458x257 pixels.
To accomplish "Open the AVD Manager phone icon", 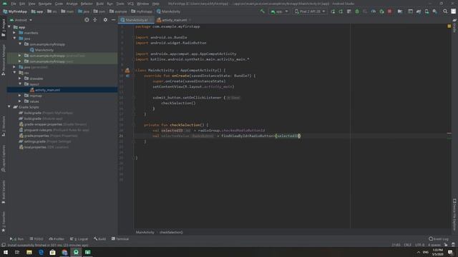I will point(427,11).
